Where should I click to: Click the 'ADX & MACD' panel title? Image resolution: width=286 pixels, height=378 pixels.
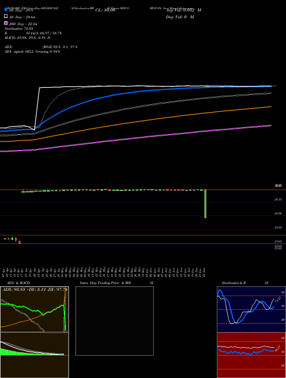pyautogui.click(x=18, y=283)
